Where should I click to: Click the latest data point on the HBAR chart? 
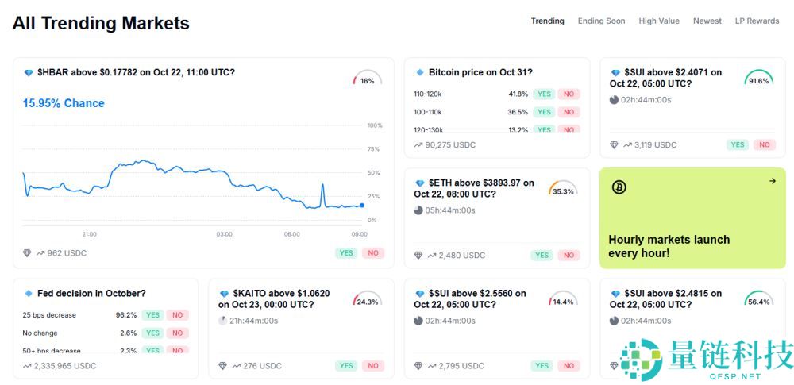coord(362,206)
